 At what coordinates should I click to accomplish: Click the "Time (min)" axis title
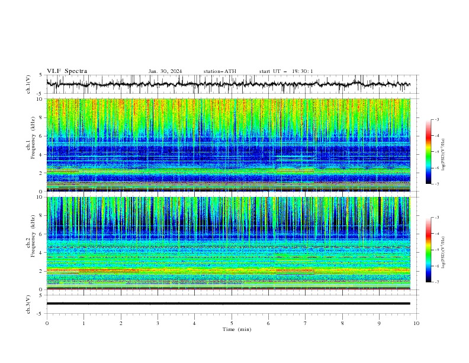pyautogui.click(x=237, y=329)
